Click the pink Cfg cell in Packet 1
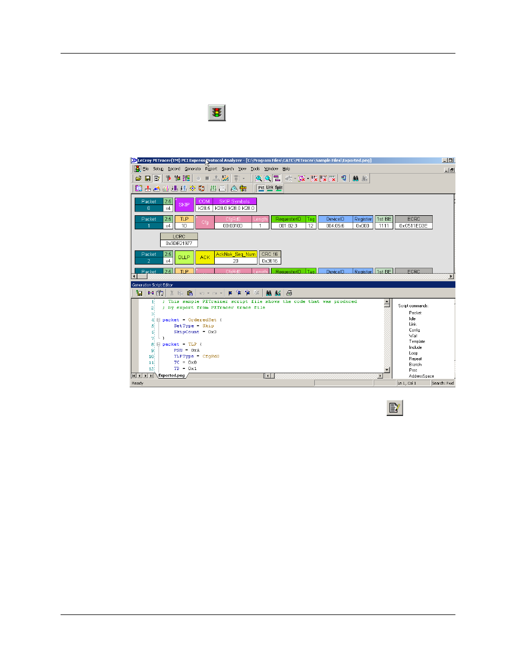This screenshot has height=668, width=516. pyautogui.click(x=204, y=222)
